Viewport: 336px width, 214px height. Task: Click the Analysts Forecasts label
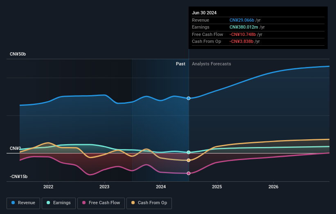212,64
